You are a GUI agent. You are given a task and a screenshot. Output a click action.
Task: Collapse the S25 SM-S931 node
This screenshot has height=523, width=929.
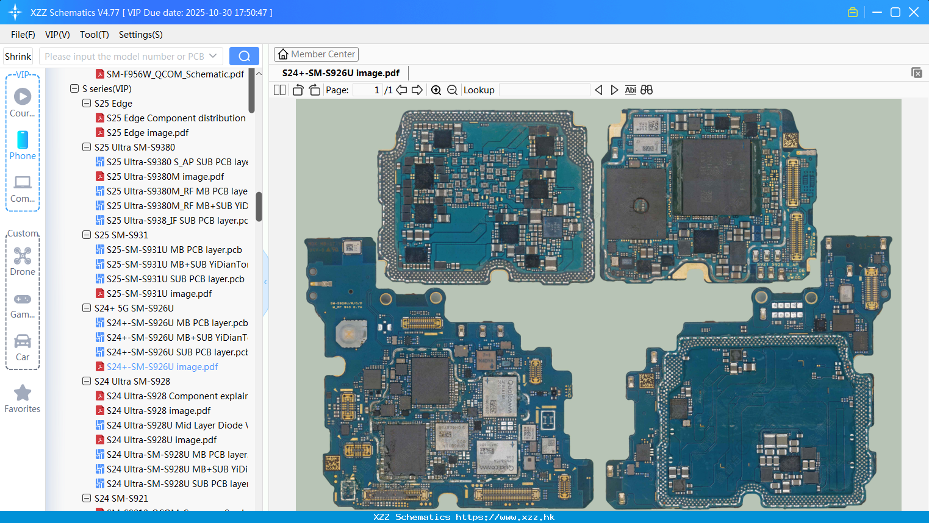click(87, 235)
